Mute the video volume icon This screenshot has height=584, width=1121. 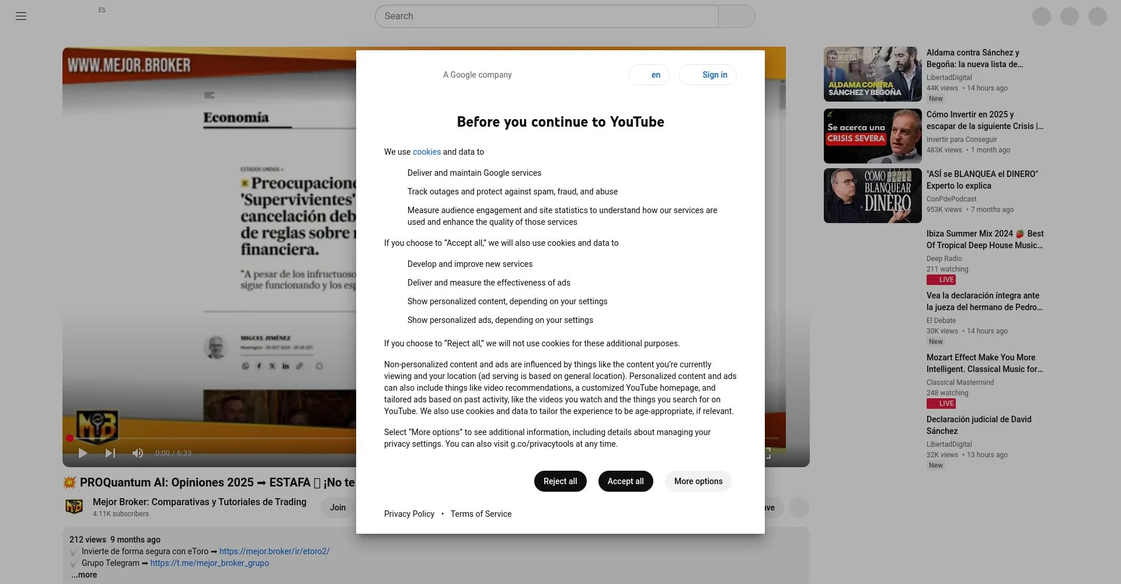pyautogui.click(x=138, y=453)
